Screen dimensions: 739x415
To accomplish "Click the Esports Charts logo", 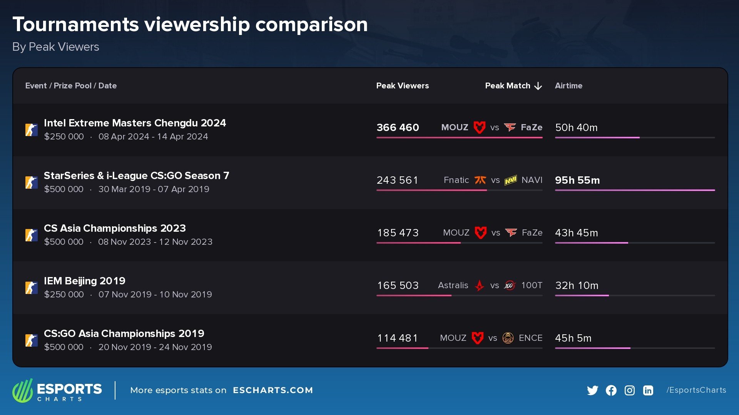I will [57, 390].
